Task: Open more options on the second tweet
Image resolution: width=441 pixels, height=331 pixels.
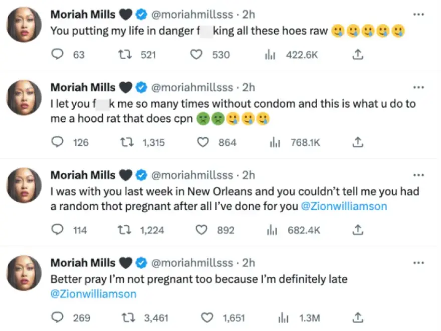Action: [x=418, y=88]
